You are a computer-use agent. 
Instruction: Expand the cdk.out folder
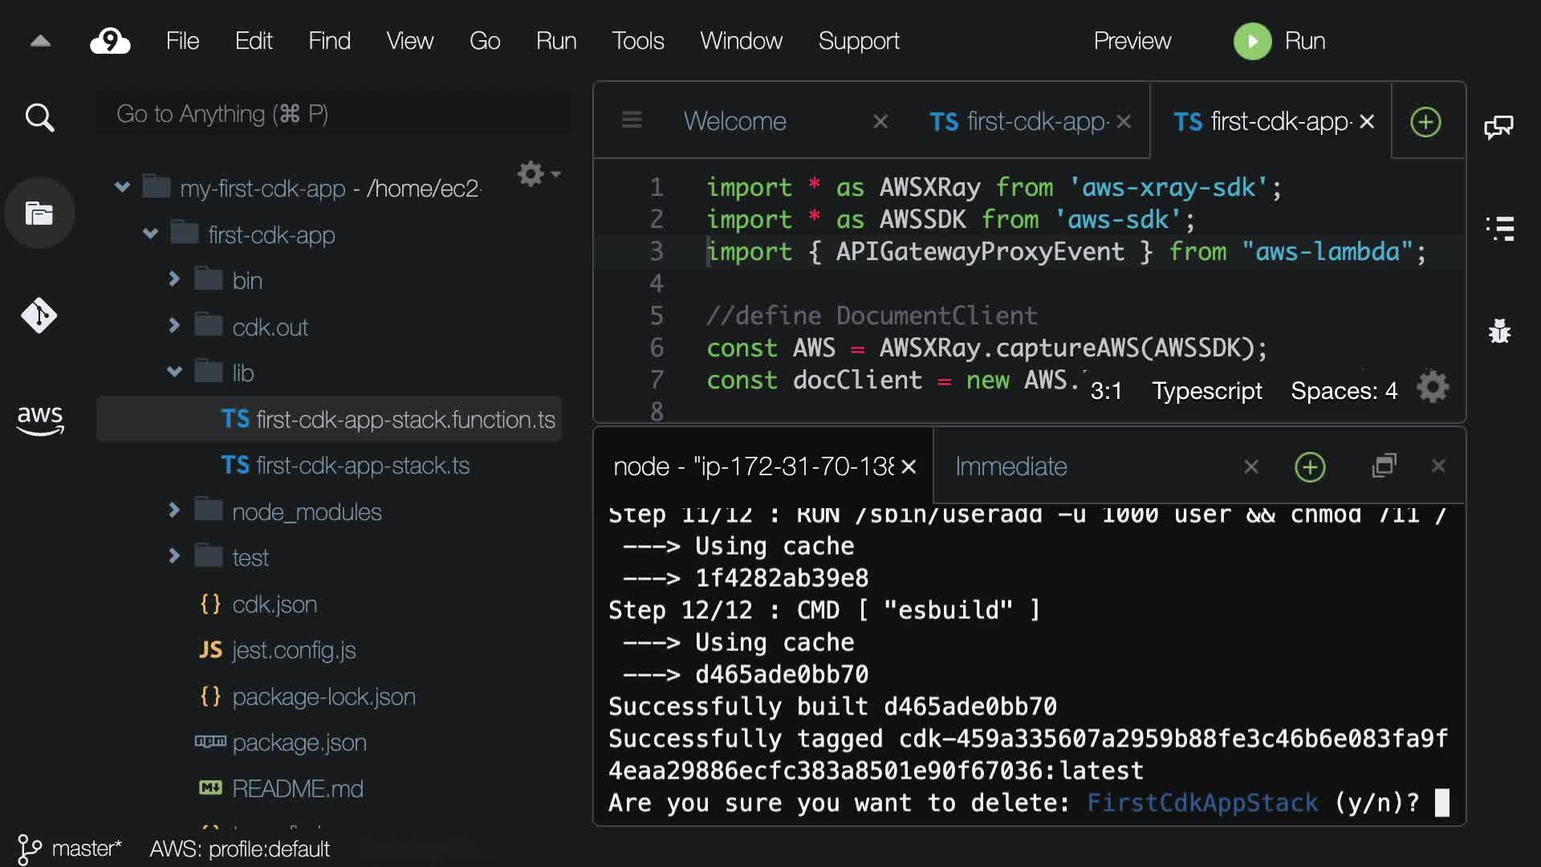[x=174, y=325]
